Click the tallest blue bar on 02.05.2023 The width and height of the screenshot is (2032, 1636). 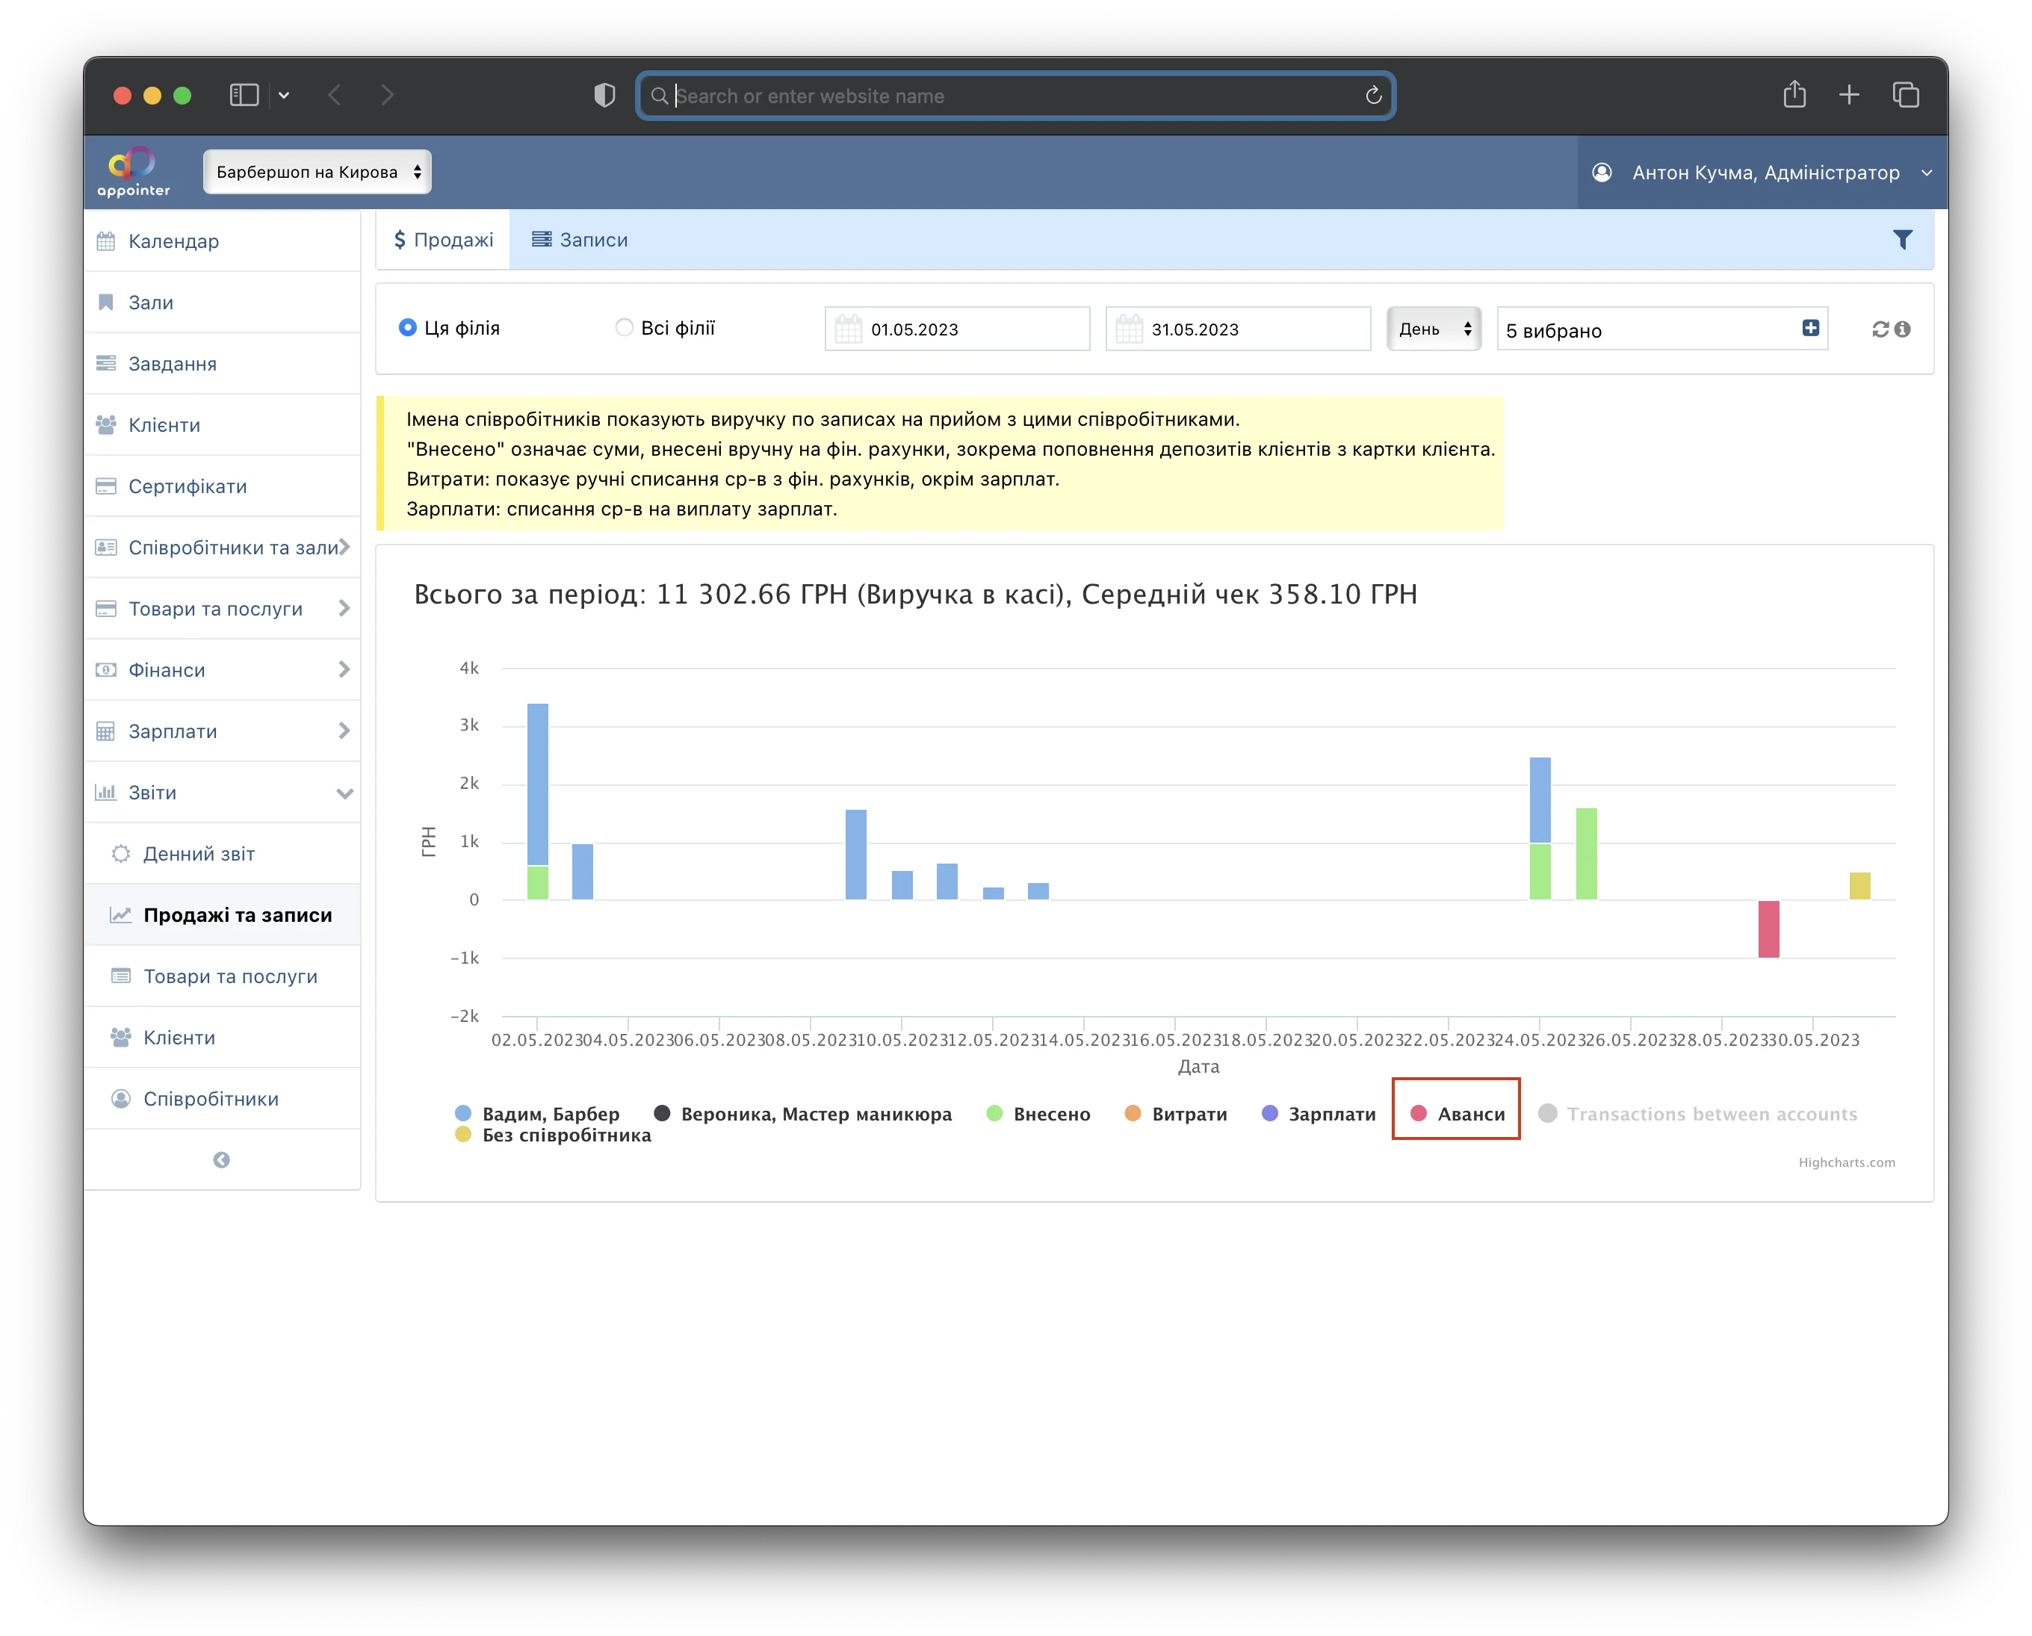[537, 784]
